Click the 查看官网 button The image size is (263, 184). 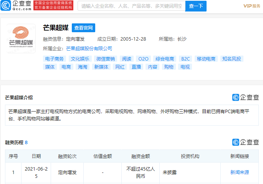click(83, 28)
